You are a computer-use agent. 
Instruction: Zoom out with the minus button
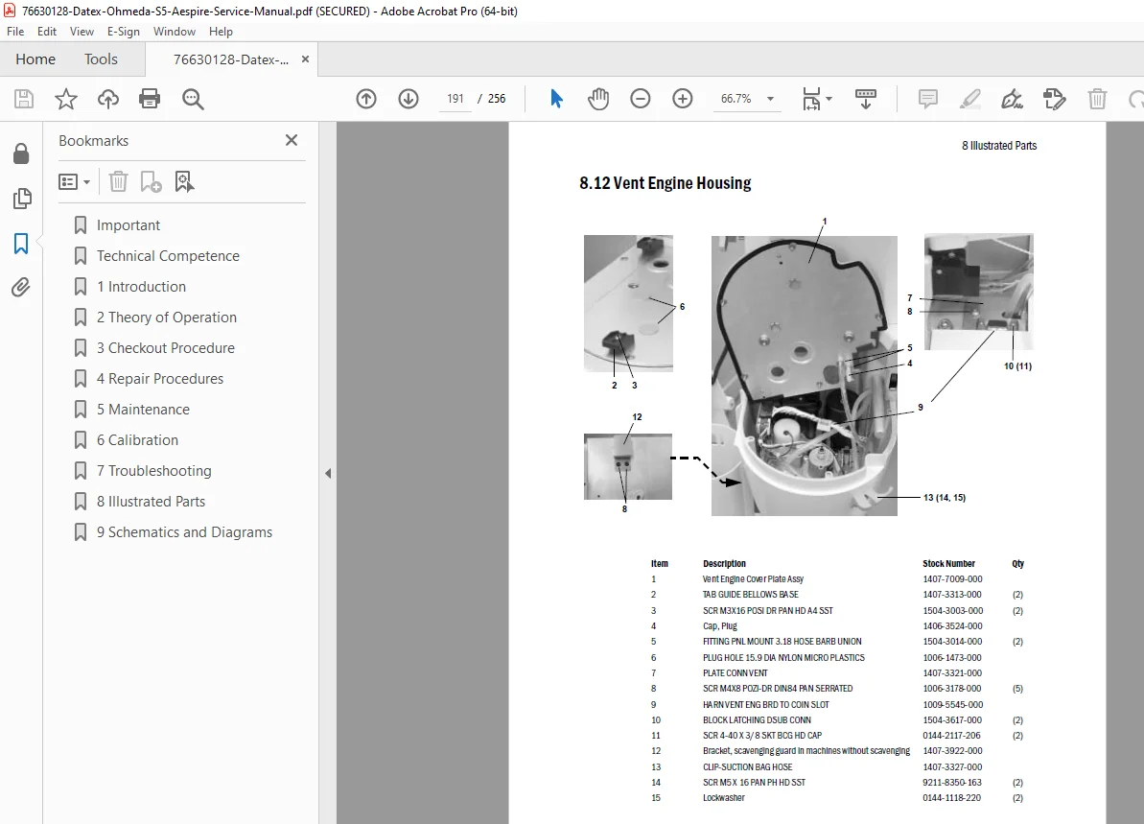pyautogui.click(x=640, y=99)
